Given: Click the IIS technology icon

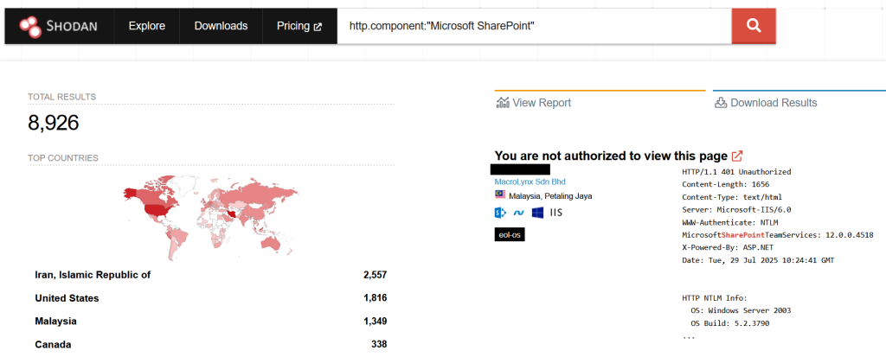Looking at the screenshot, I should [x=557, y=213].
